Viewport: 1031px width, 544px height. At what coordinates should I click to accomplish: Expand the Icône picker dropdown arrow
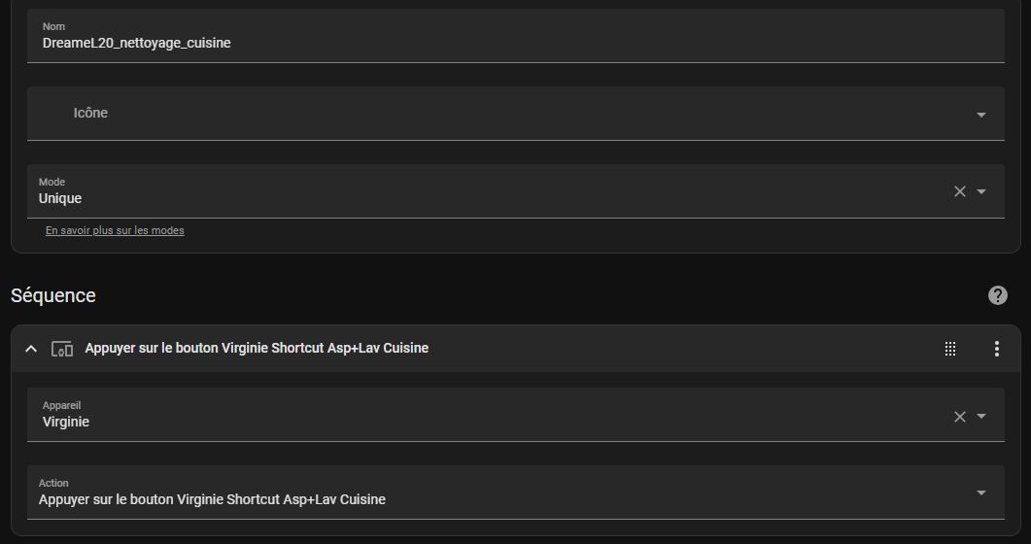(x=980, y=115)
